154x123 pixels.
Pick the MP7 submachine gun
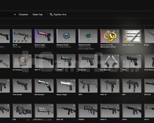click(132, 86)
